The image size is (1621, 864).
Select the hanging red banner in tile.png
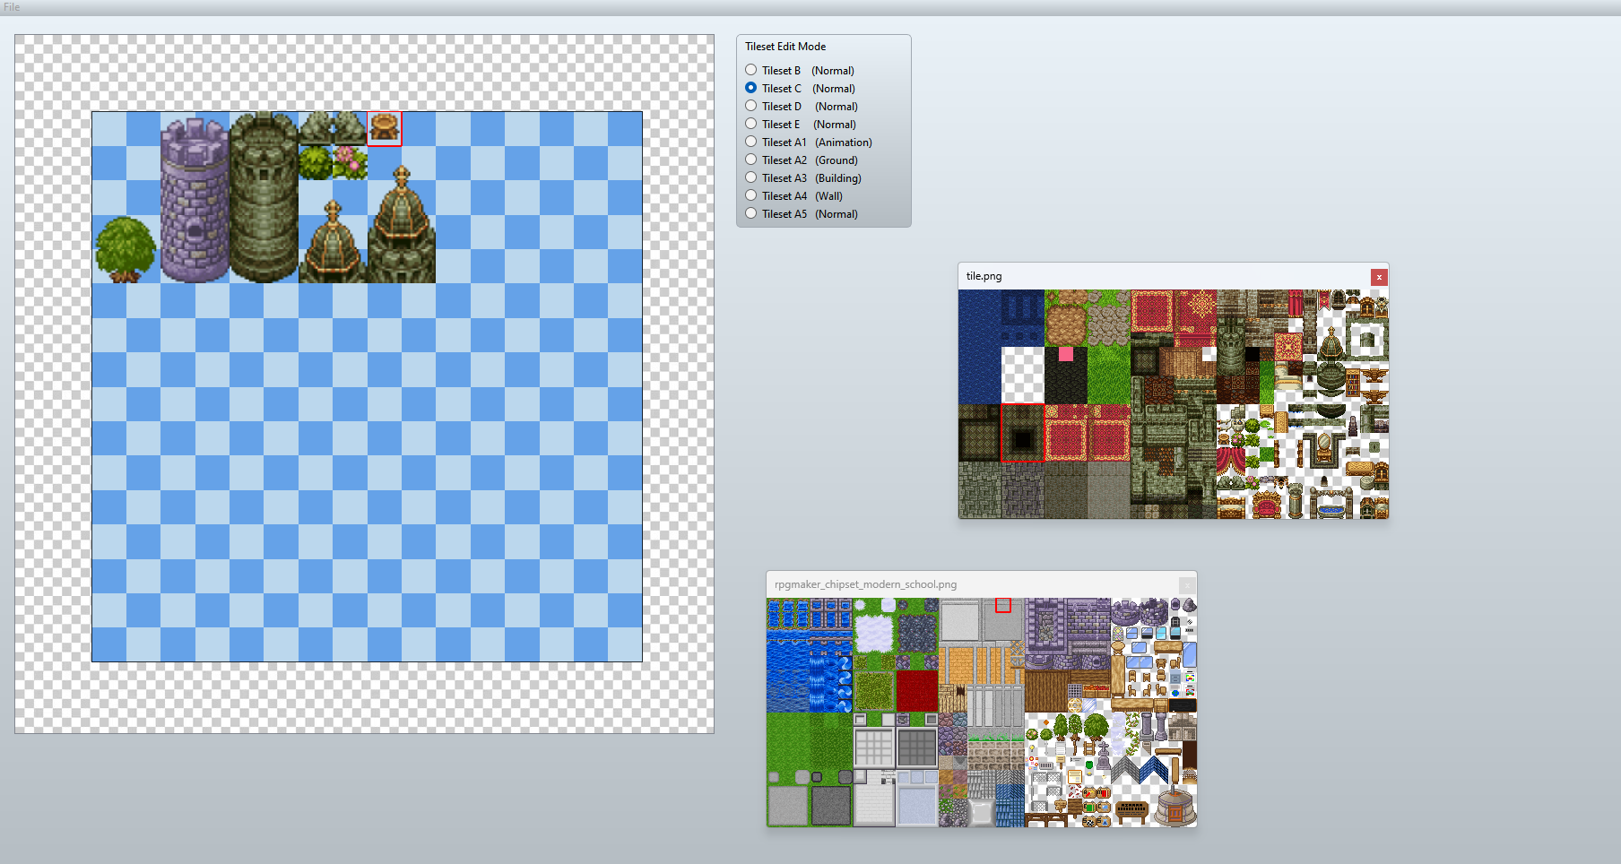[1323, 300]
